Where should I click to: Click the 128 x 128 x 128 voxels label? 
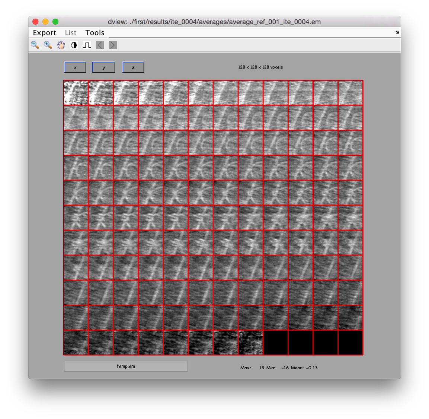(260, 67)
